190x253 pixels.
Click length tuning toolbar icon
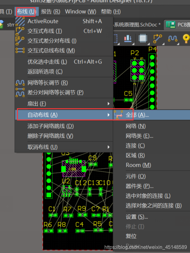[173, 39]
